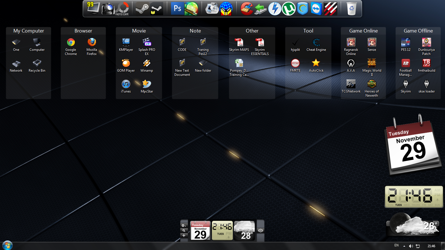Select the Computer icon in My Computer group
Image resolution: width=445 pixels, height=250 pixels.
[37, 45]
